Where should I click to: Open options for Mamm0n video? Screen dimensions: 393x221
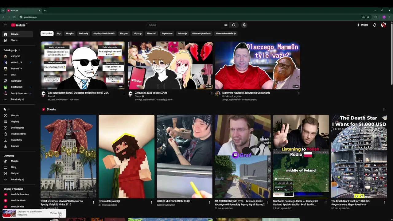[x=298, y=93]
